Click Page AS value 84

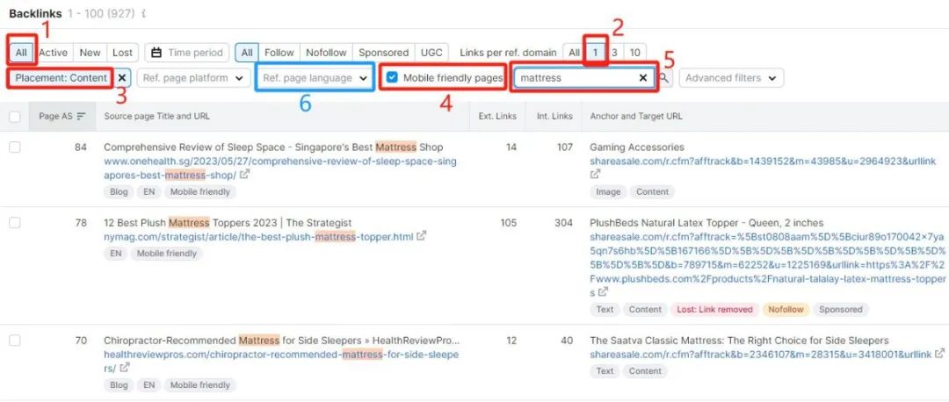(81, 147)
